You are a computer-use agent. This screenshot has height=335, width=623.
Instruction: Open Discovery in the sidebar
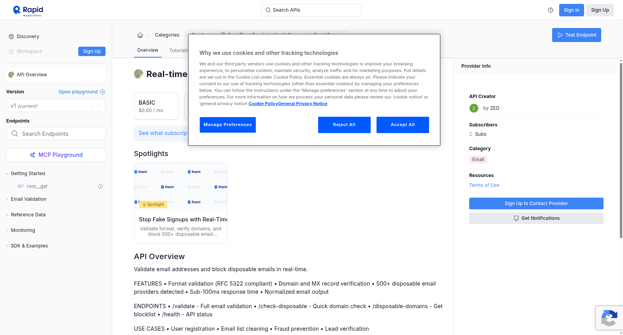pos(28,37)
